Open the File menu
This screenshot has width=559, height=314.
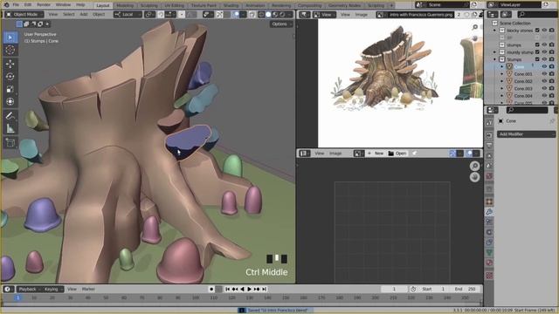point(16,5)
